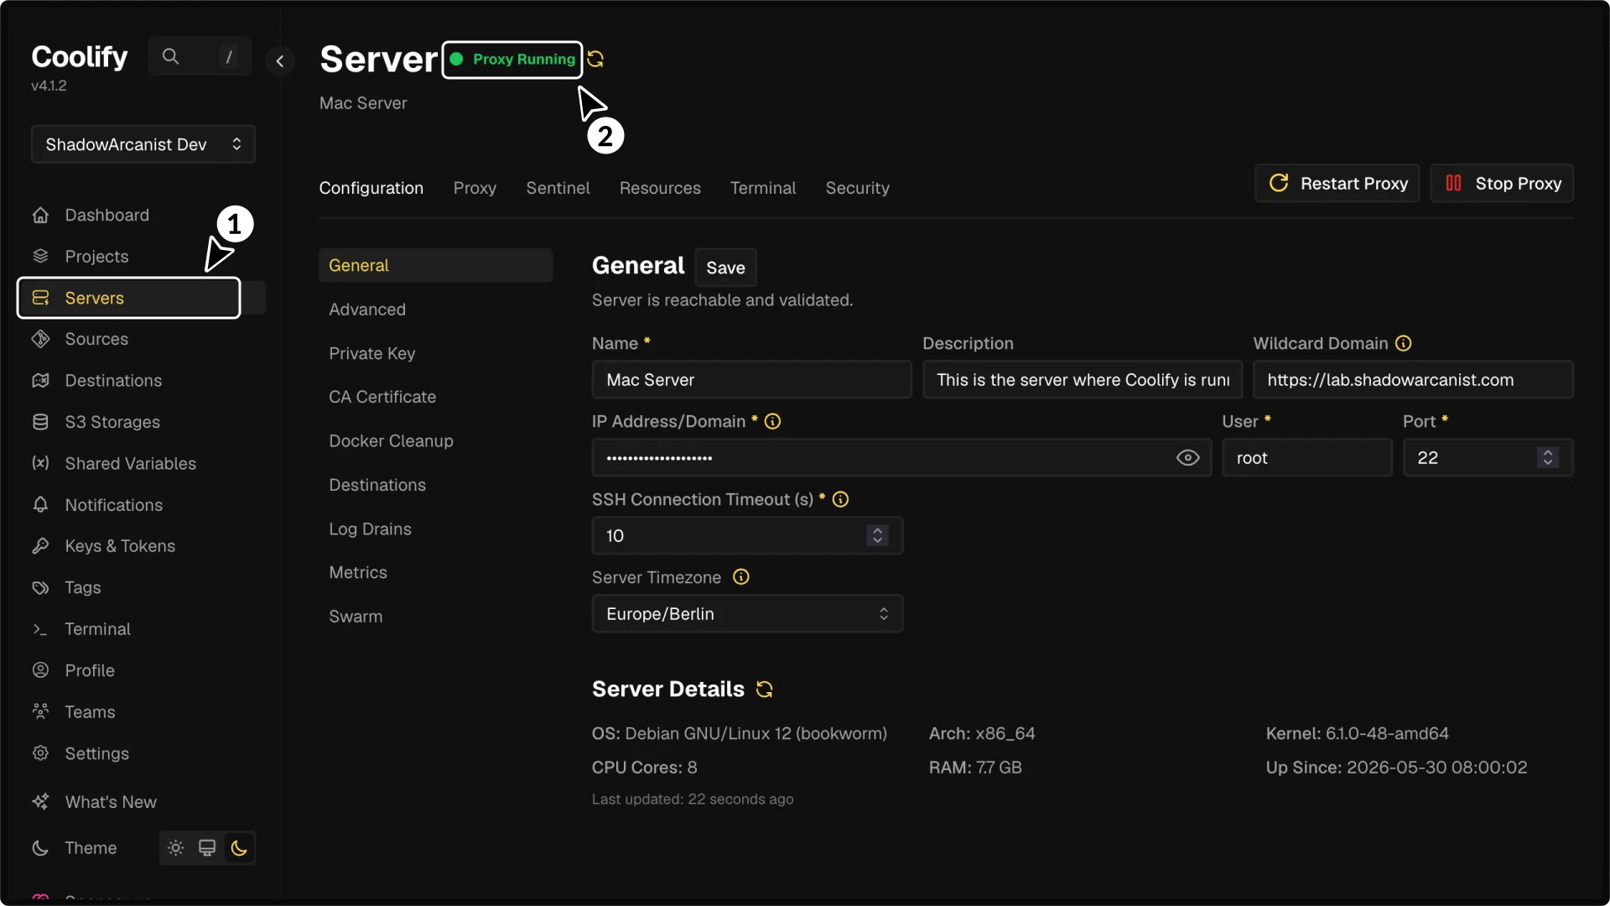Switch to system theme monitor icon
1610x906 pixels.
click(207, 848)
